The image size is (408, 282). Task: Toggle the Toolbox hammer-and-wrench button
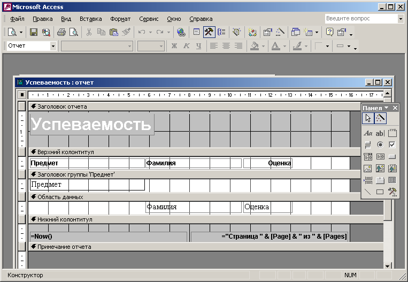pyautogui.click(x=209, y=32)
